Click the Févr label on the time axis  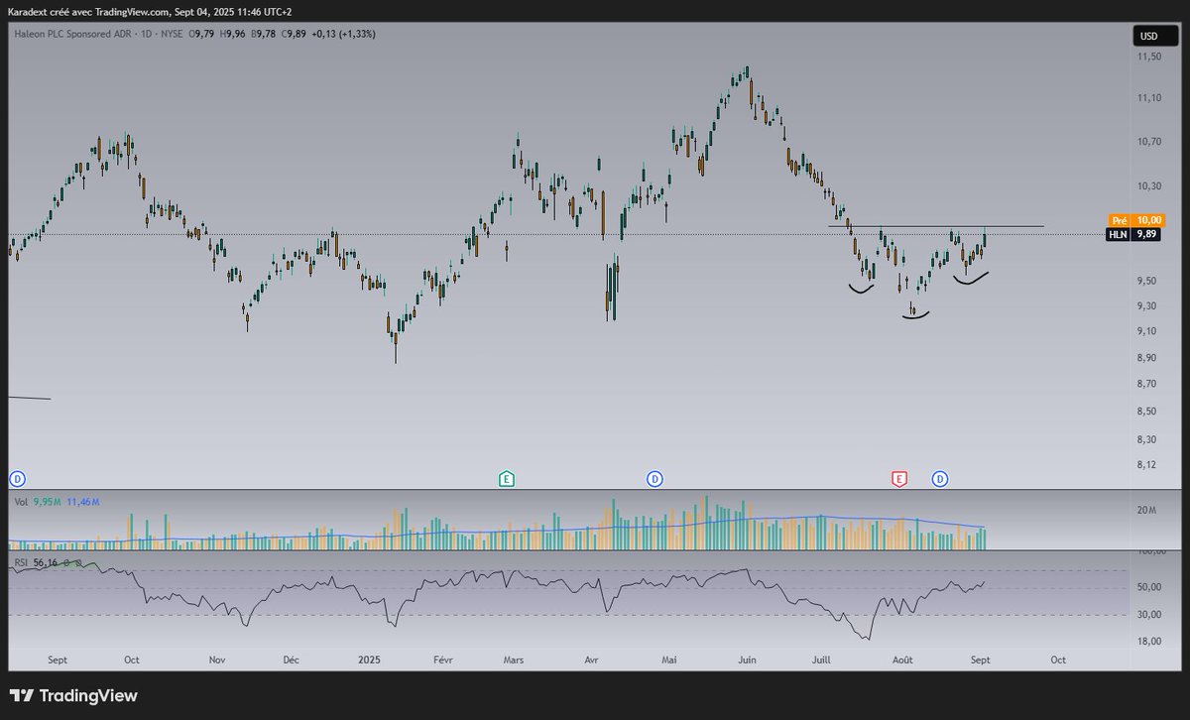point(443,660)
